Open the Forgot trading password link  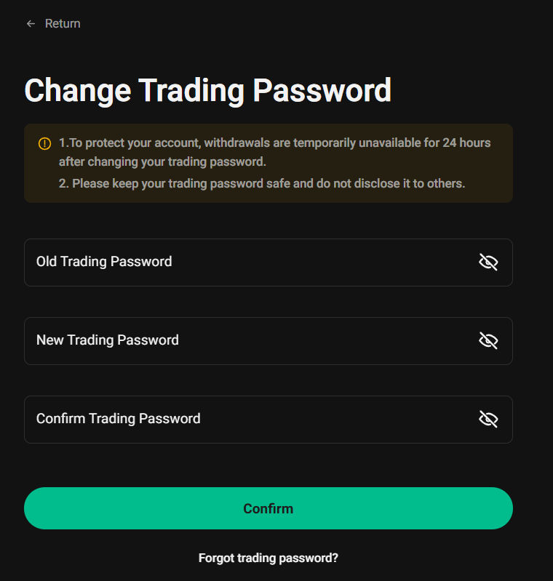(268, 558)
